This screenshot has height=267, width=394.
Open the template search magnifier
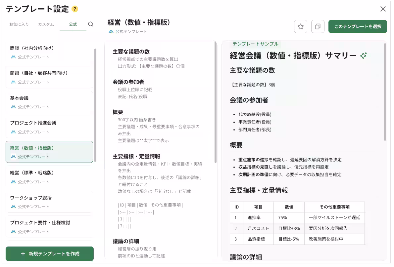pyautogui.click(x=90, y=24)
